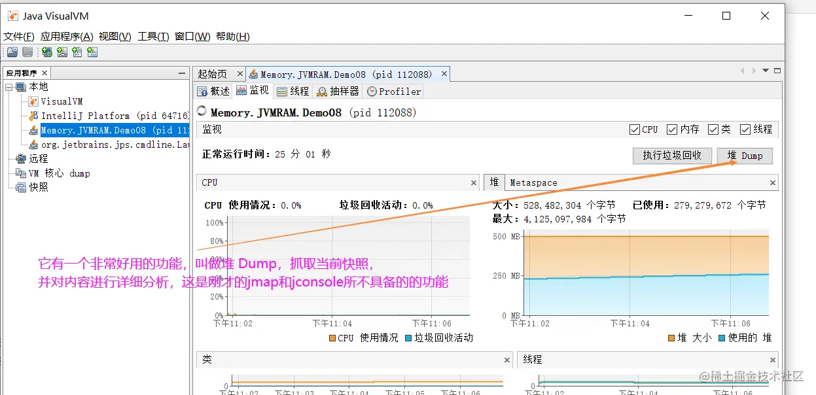Collapse the 本地 tree node
The width and height of the screenshot is (816, 395).
point(9,87)
